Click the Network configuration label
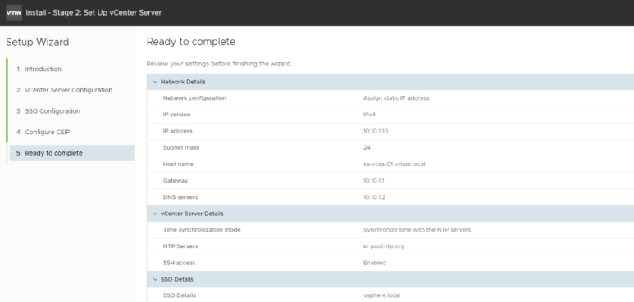 [x=194, y=98]
